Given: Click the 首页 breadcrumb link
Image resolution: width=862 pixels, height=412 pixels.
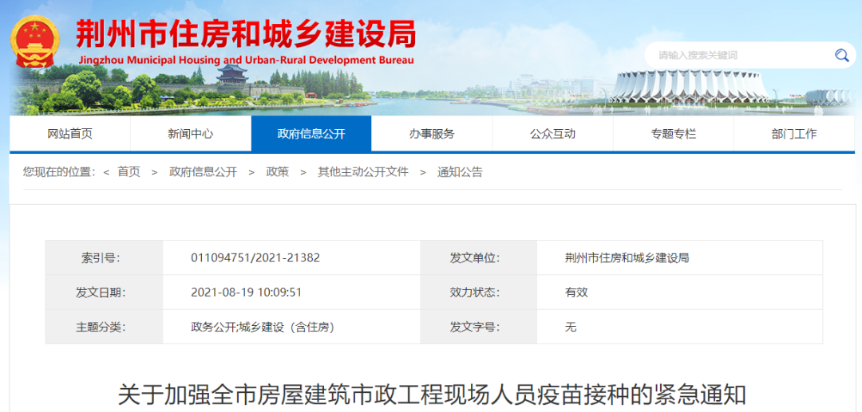Looking at the screenshot, I should click(x=129, y=172).
